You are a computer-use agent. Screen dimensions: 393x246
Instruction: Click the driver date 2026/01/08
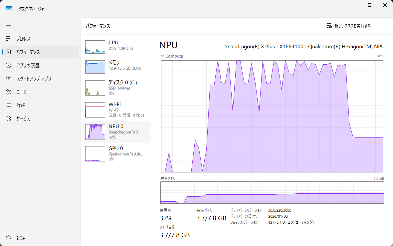278,216
